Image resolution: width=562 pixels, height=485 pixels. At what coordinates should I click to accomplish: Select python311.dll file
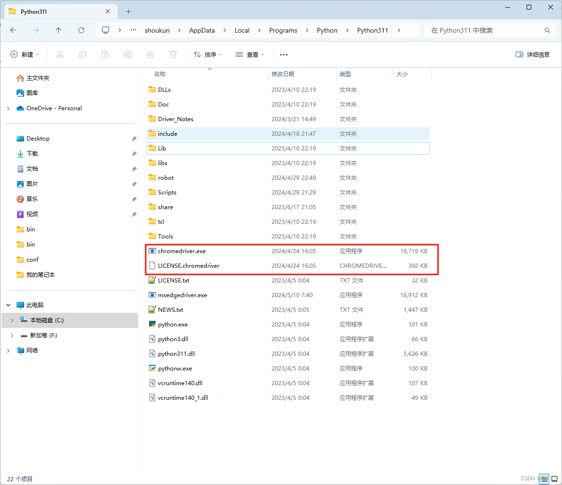click(x=288, y=353)
